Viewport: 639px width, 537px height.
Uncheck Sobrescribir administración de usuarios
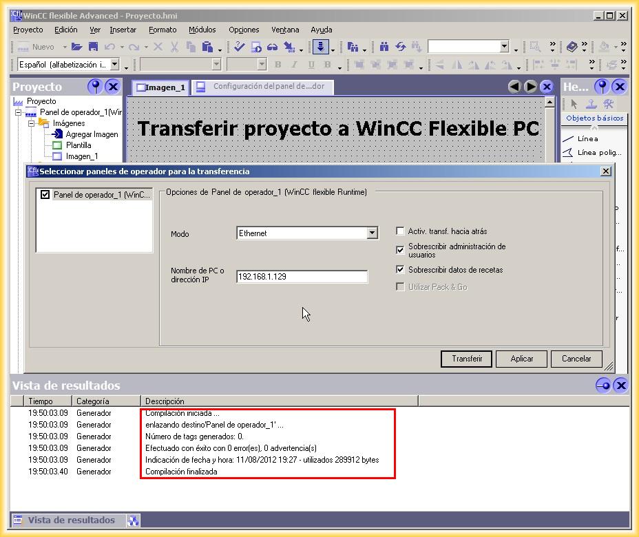[400, 250]
